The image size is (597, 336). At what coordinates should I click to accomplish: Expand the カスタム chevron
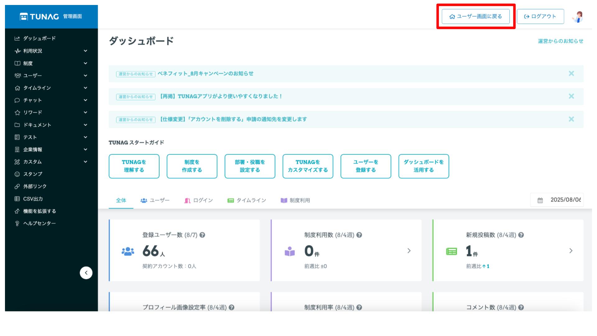pyautogui.click(x=86, y=162)
